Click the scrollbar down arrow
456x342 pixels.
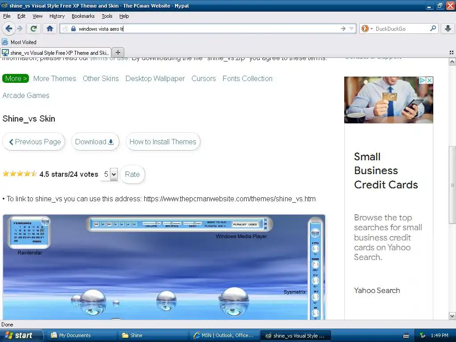tap(452, 316)
